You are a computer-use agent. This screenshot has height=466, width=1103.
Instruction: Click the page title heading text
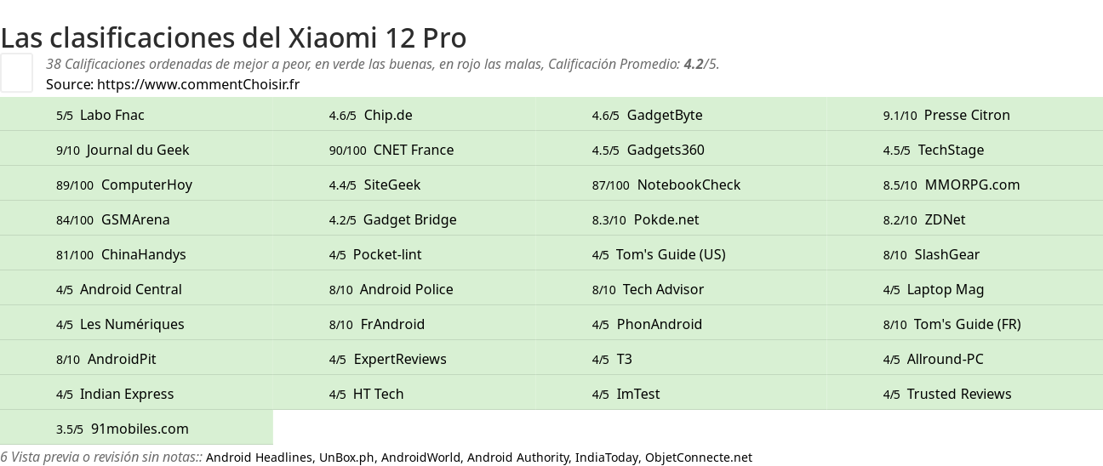tap(233, 37)
